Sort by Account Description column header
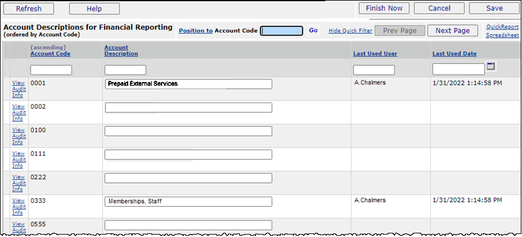Viewport: 522px width, 237px height. 121,51
